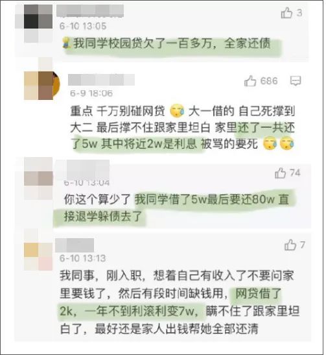Click the blurred username above 6-10 13:13
326x355 pixels.
(75, 245)
